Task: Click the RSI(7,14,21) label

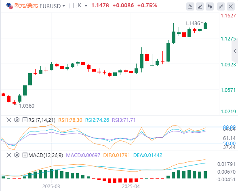Action: [x=42, y=120]
